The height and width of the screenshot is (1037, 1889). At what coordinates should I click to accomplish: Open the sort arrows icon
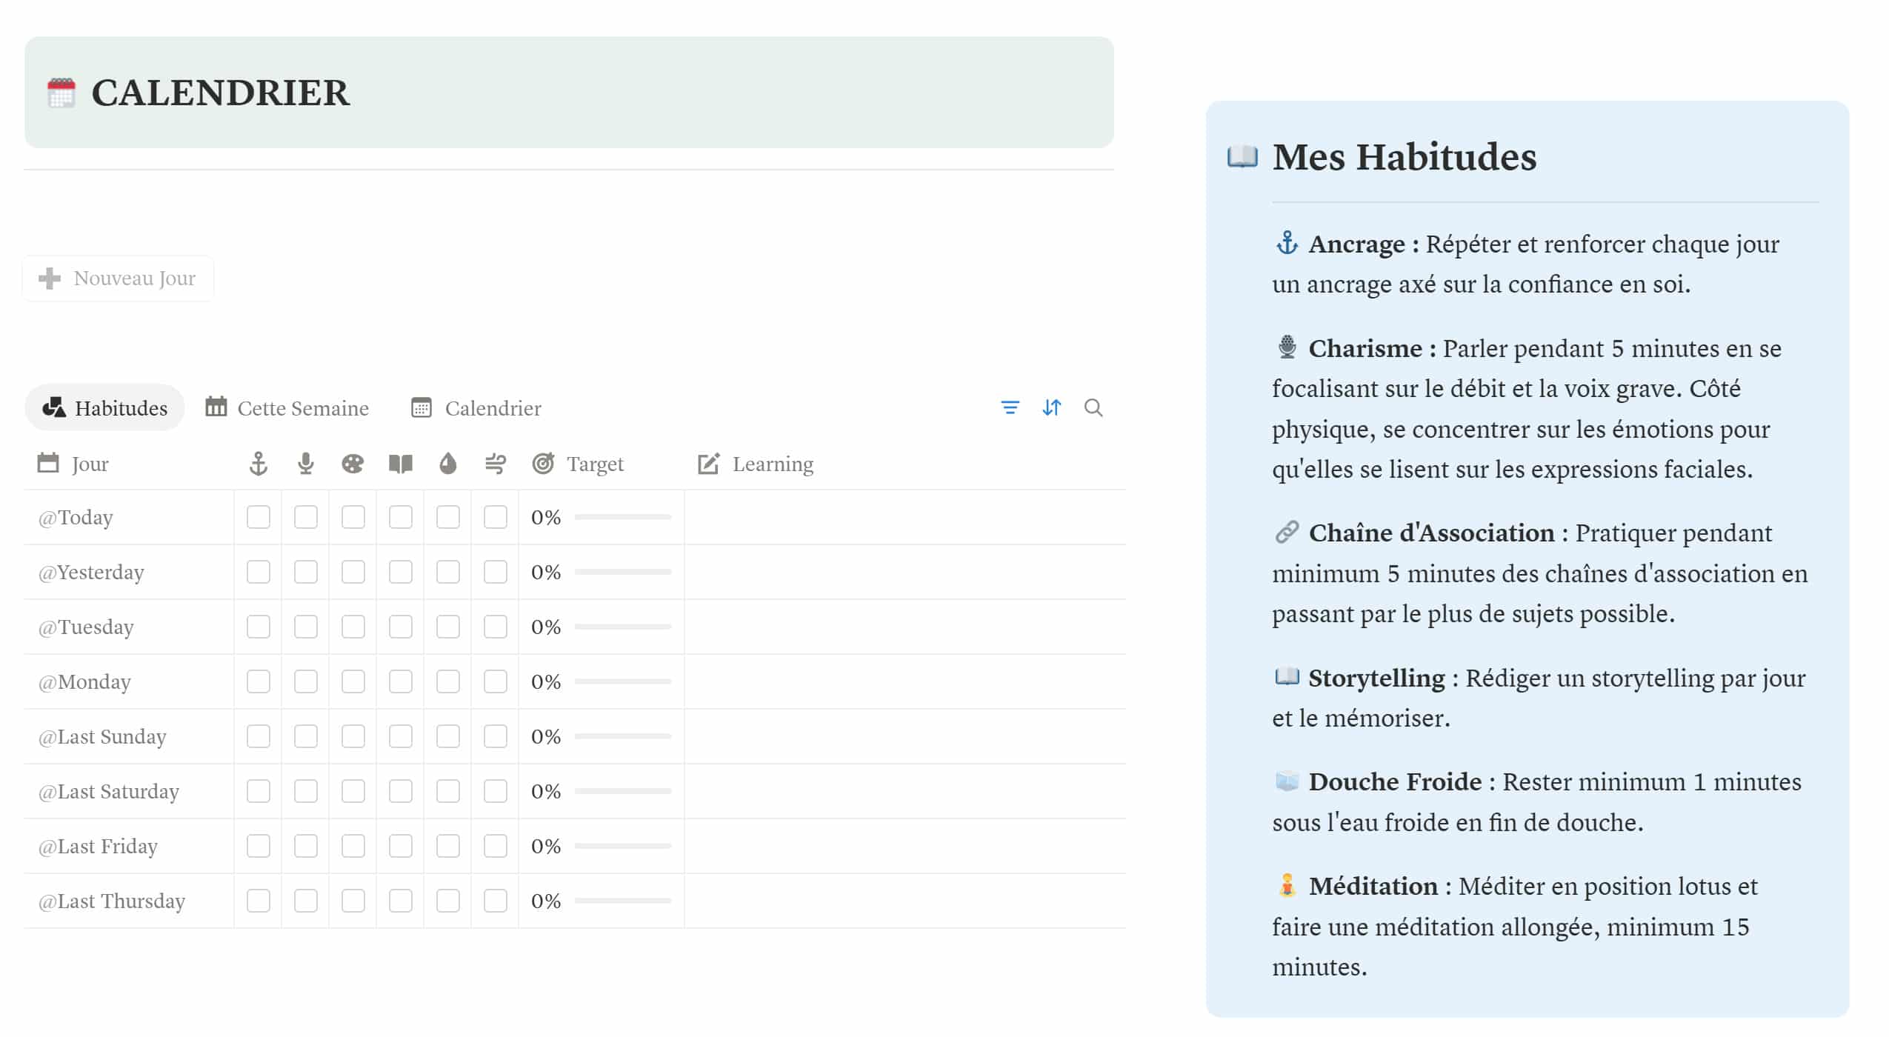pyautogui.click(x=1051, y=407)
